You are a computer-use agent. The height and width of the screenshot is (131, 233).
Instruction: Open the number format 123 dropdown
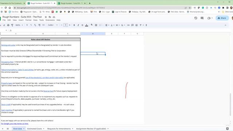click(43, 25)
